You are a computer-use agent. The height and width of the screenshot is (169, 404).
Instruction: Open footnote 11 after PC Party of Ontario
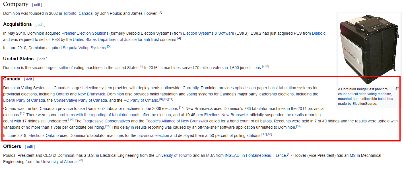coord(170,99)
